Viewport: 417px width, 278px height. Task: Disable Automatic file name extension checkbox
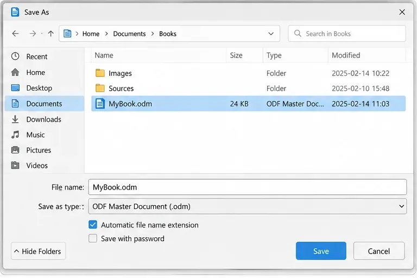(93, 225)
